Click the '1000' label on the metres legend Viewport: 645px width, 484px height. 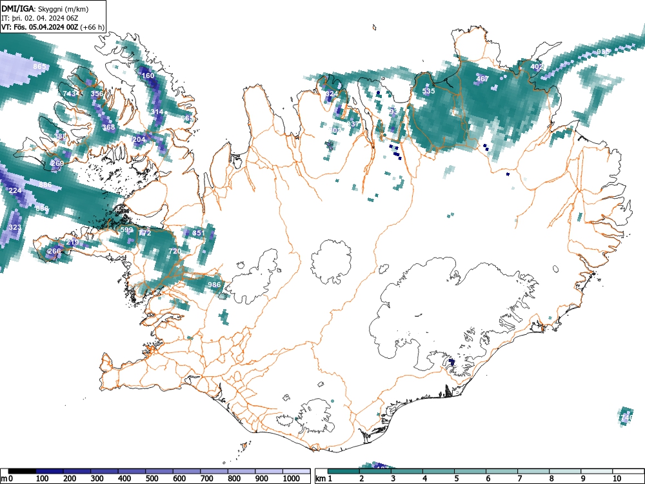[x=292, y=479]
